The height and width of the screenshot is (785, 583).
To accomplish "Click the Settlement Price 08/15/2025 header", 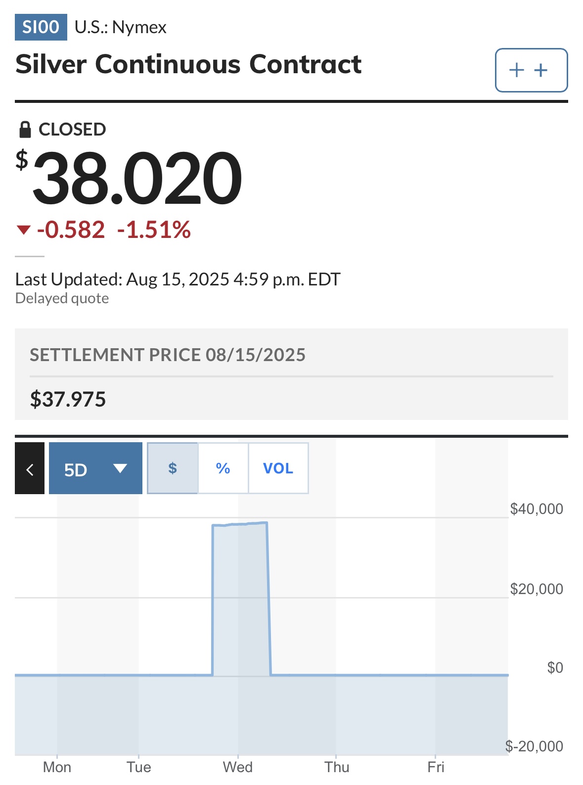I will (168, 355).
